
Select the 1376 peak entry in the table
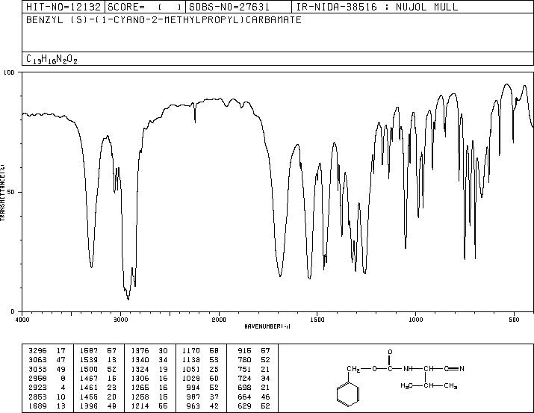149,351
